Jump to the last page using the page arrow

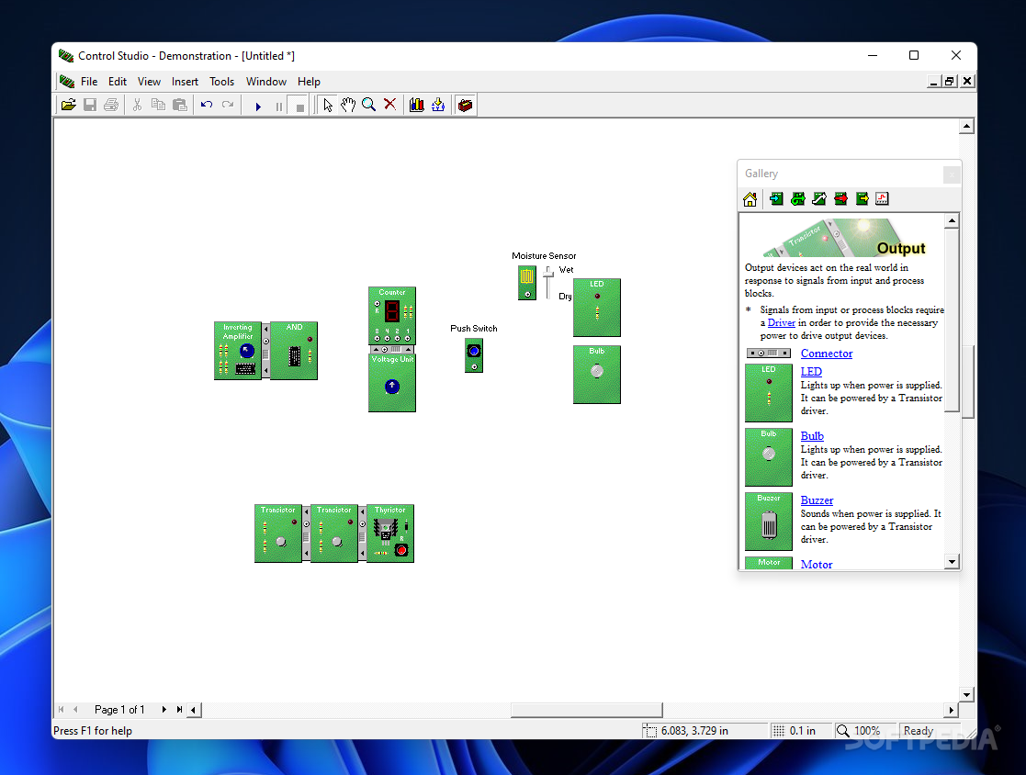[x=179, y=710]
